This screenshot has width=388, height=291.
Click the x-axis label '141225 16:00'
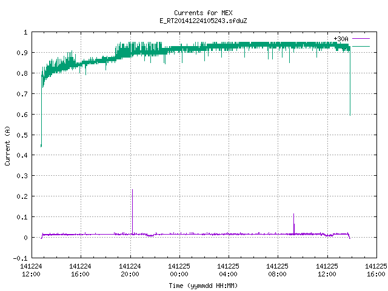pos(376,270)
